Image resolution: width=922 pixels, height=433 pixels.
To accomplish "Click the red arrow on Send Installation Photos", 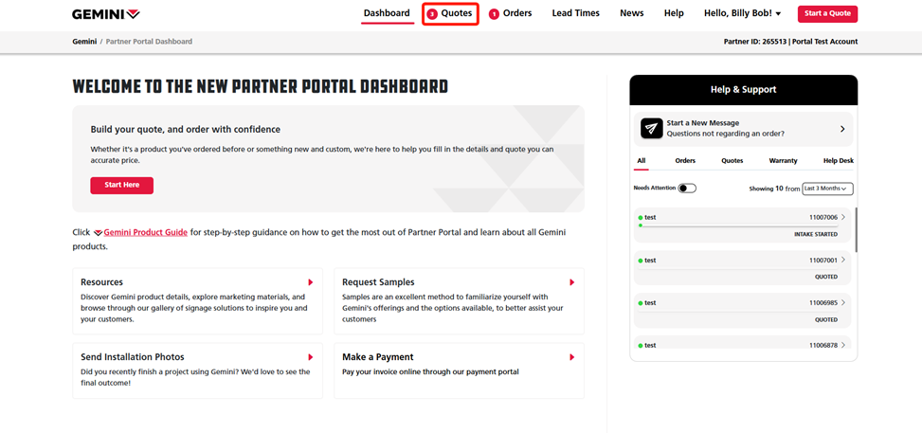I will 310,357.
